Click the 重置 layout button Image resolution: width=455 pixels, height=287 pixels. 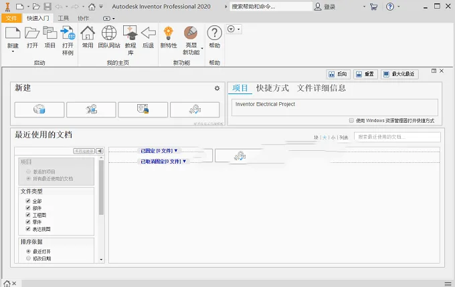click(365, 74)
